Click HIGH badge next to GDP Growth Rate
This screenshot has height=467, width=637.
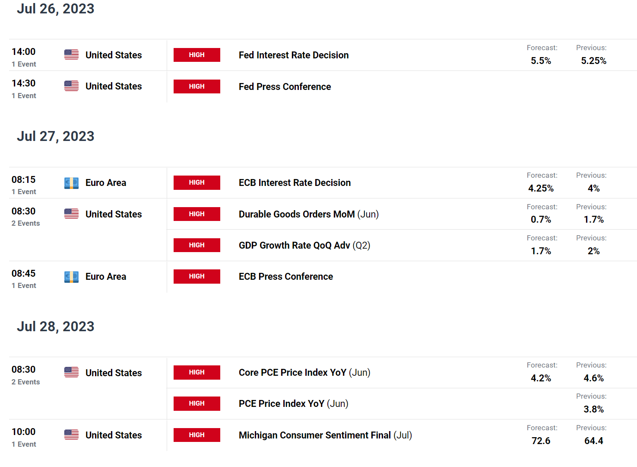tap(197, 245)
